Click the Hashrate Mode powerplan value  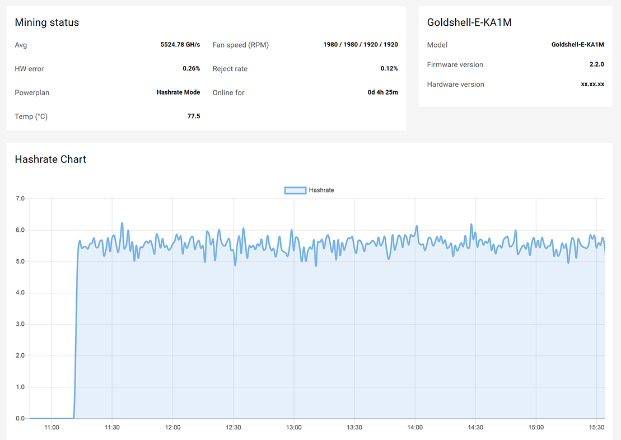[178, 92]
